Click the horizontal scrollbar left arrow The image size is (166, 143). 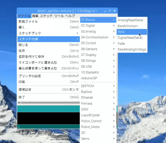[x=19, y=103]
